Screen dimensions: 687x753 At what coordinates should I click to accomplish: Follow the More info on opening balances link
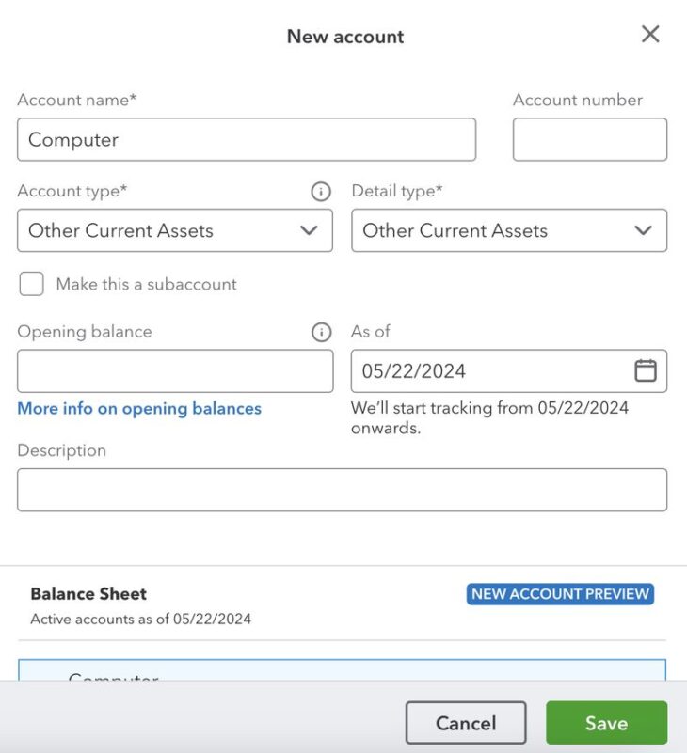[139, 408]
